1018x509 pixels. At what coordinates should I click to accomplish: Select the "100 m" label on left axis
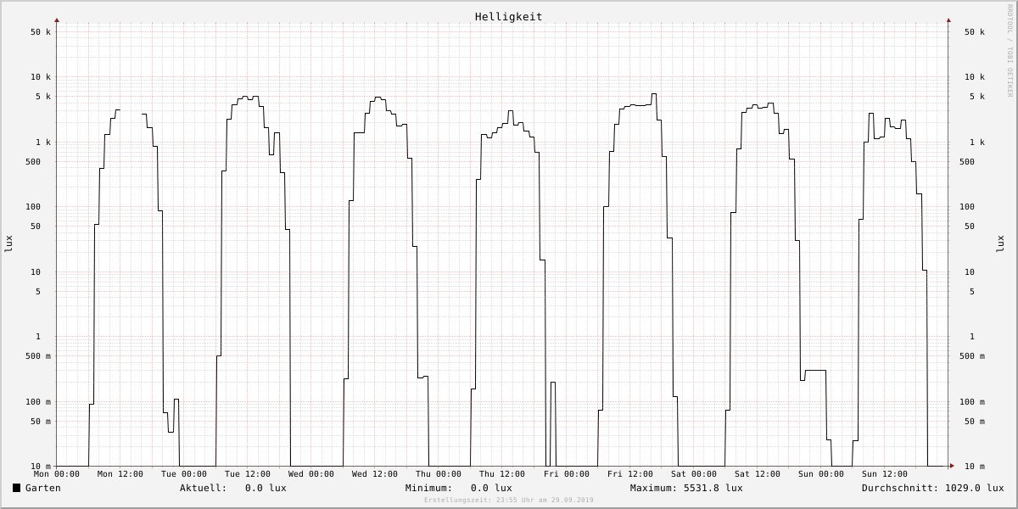[38, 402]
